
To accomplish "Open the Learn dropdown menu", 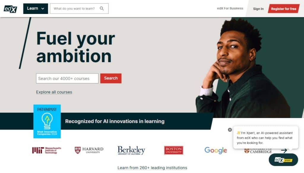I will [35, 9].
